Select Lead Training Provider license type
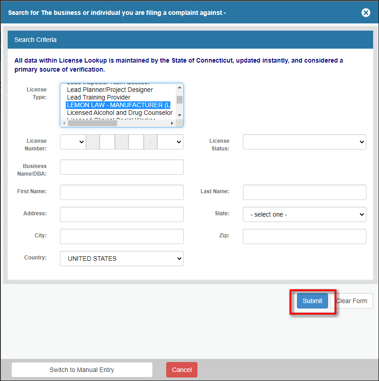 click(x=98, y=97)
